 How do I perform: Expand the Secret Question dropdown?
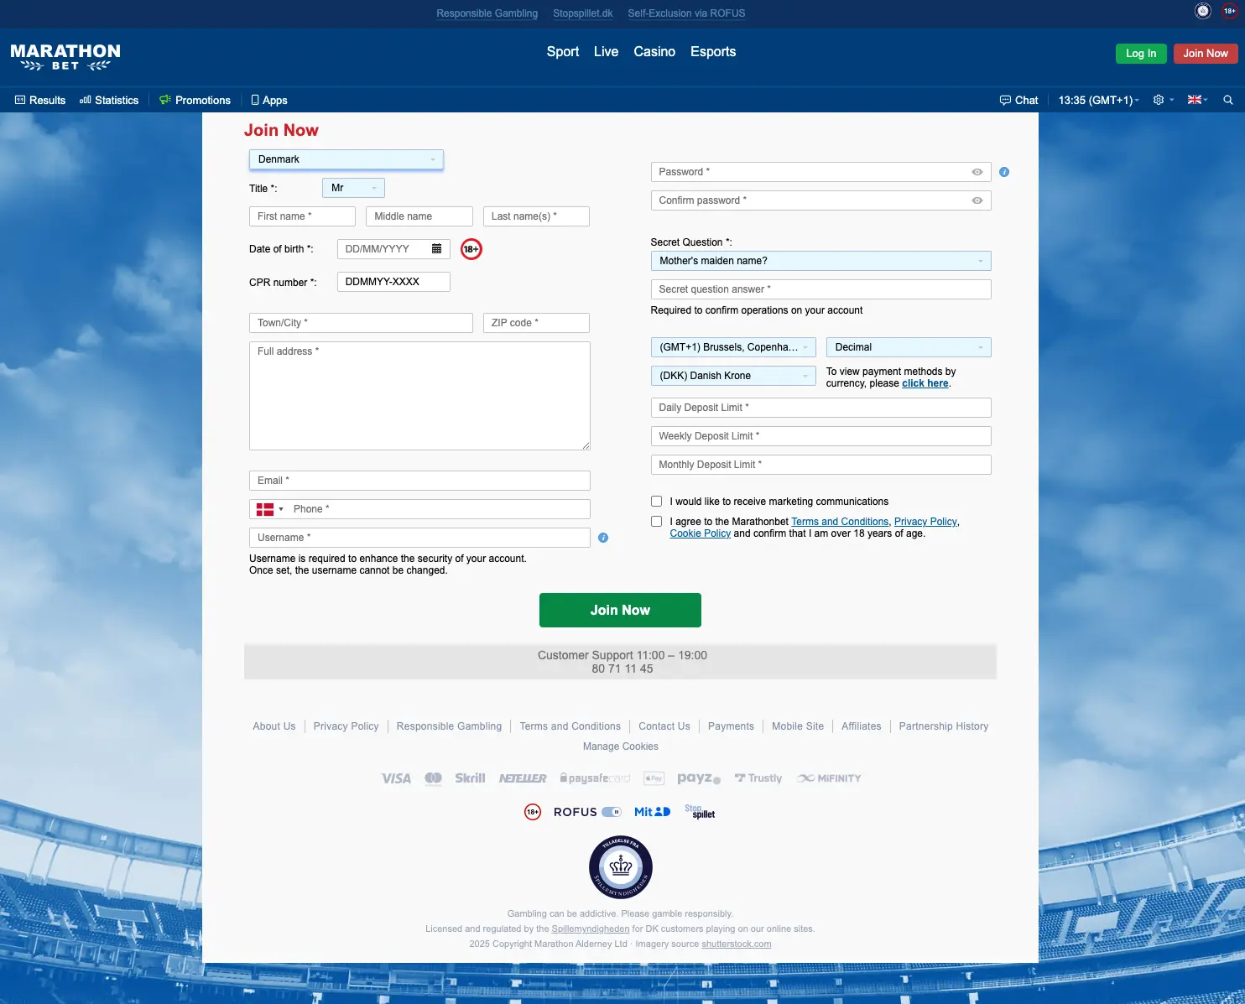coord(820,261)
